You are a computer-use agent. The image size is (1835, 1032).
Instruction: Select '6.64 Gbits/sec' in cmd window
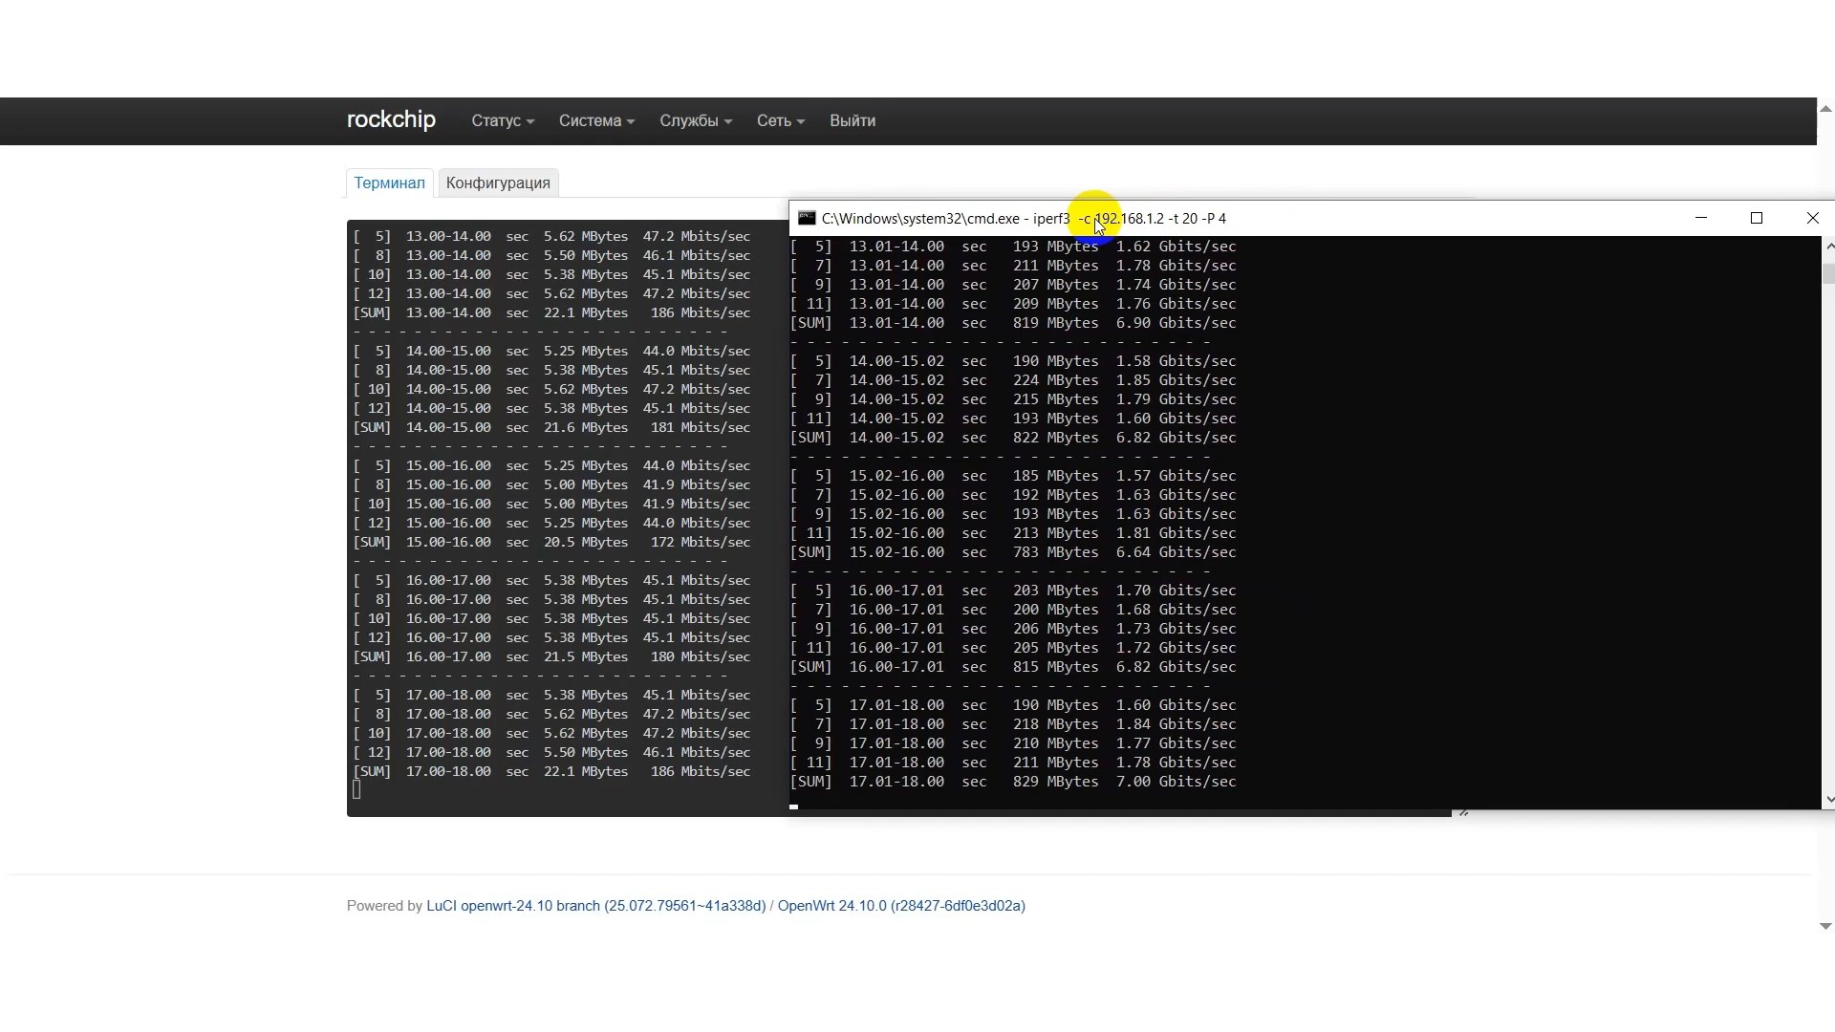(1177, 552)
